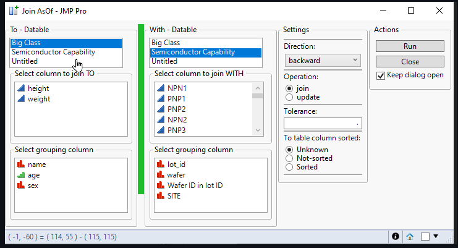The height and width of the screenshot is (248, 458).
Task: Choose the age grouping column
Action: [33, 175]
